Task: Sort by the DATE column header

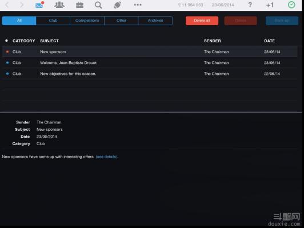Action: click(269, 41)
